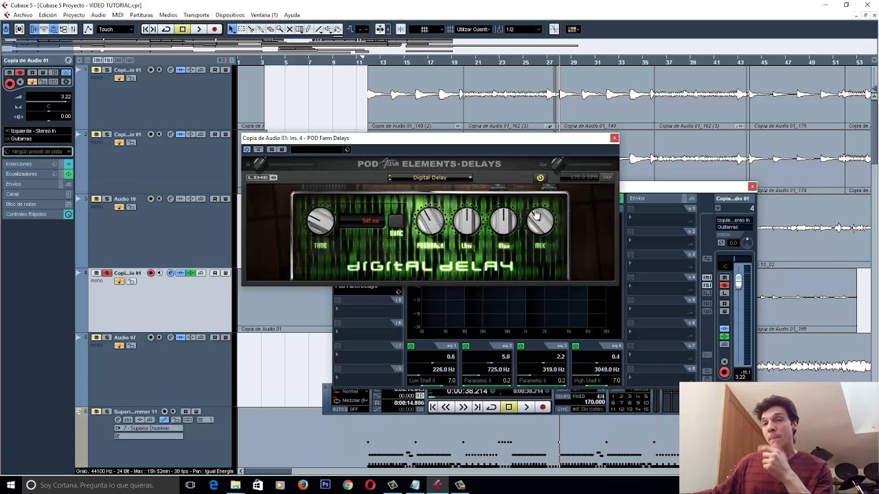Click the record button on the mixer channel strip
879x494 pixels.
click(x=724, y=373)
